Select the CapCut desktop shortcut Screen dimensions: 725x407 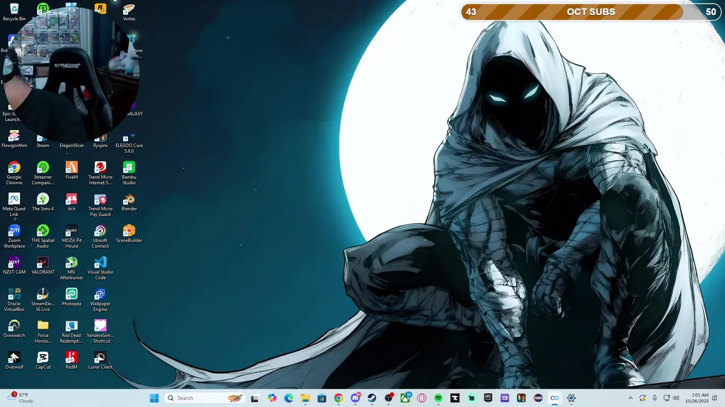43,361
